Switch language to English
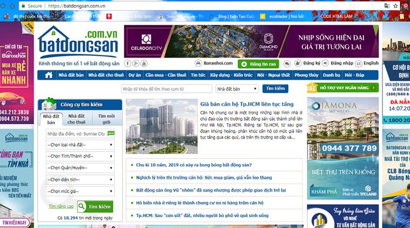The height and width of the screenshot is (228, 410). pyautogui.click(x=367, y=63)
